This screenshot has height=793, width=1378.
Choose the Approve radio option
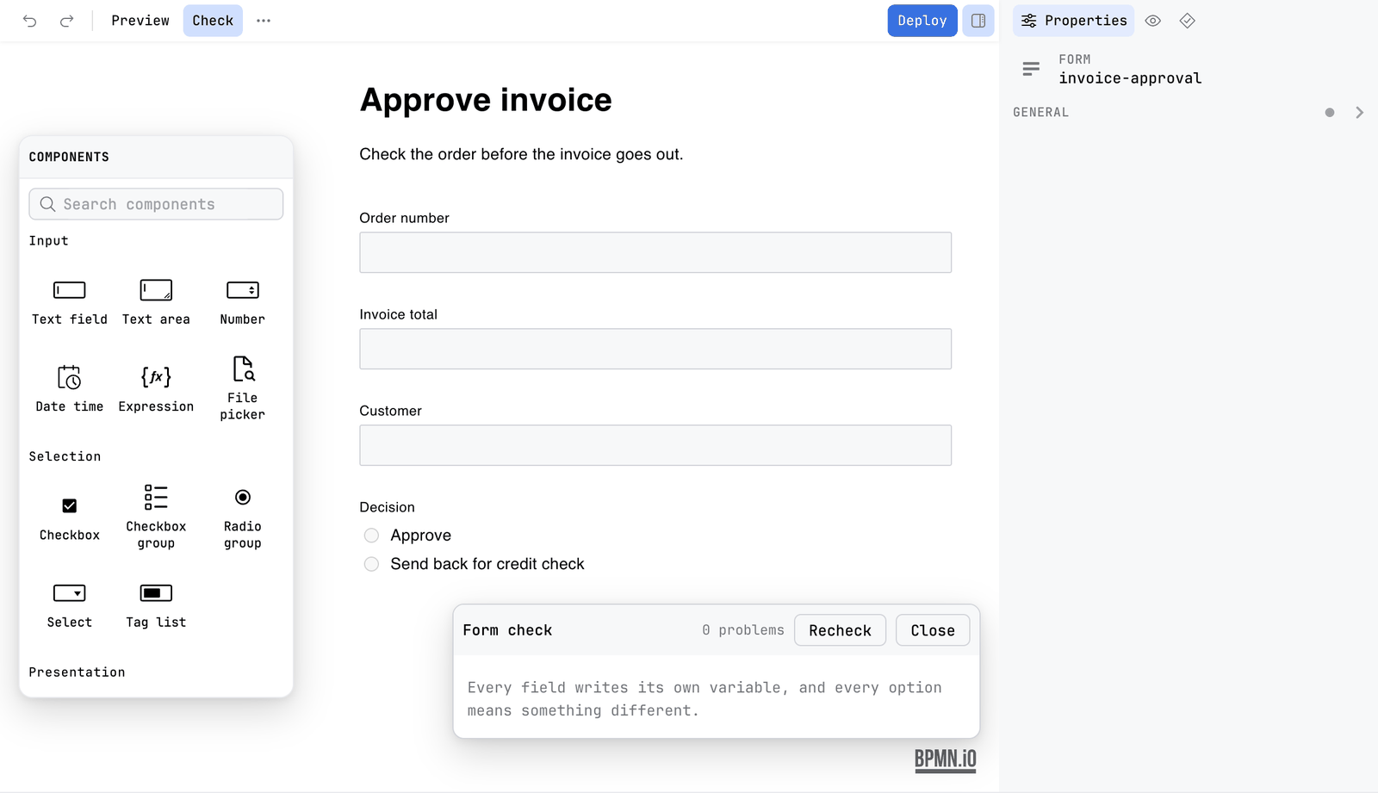(x=371, y=536)
